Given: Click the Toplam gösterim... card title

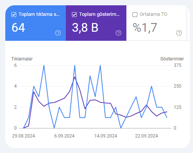Looking at the screenshot, I should coord(99,14).
